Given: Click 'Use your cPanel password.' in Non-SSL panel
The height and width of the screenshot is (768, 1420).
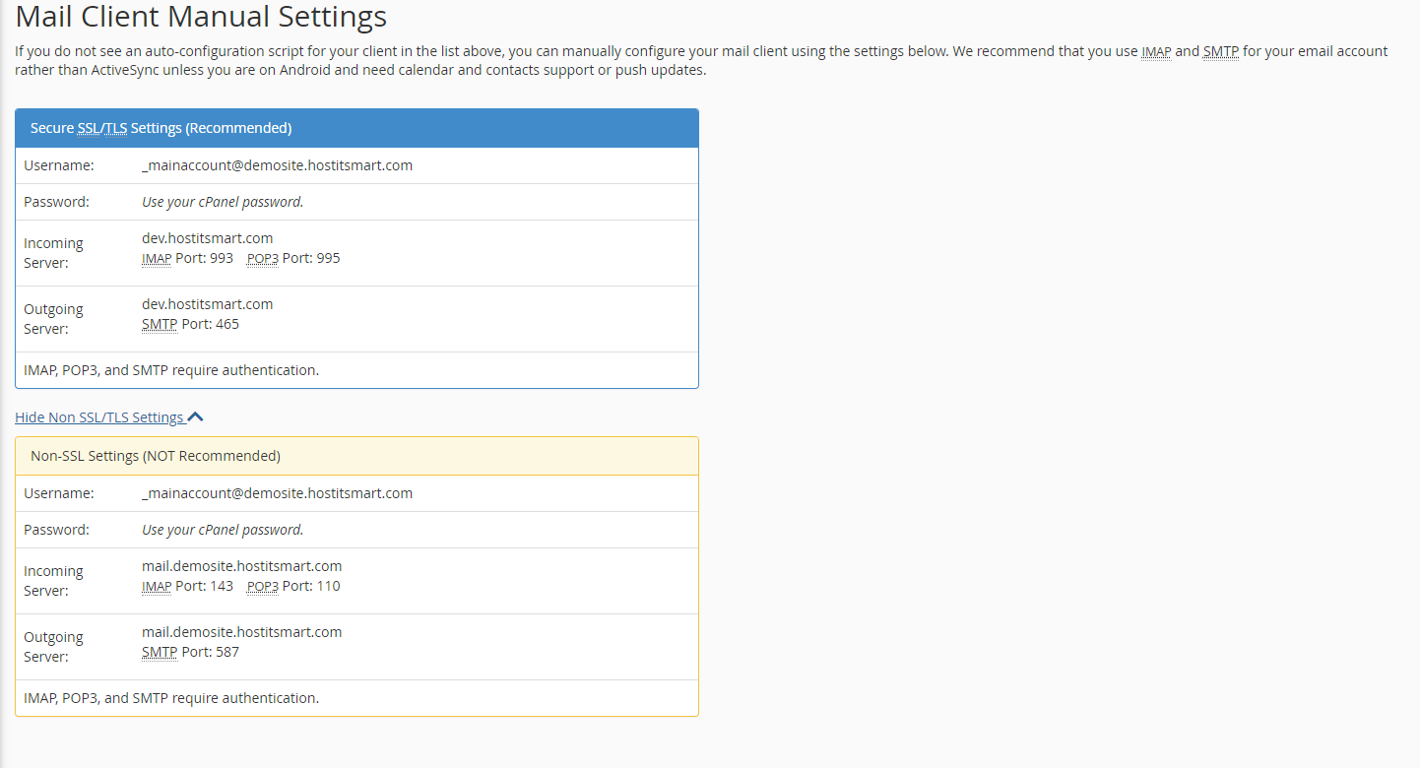Looking at the screenshot, I should tap(223, 530).
